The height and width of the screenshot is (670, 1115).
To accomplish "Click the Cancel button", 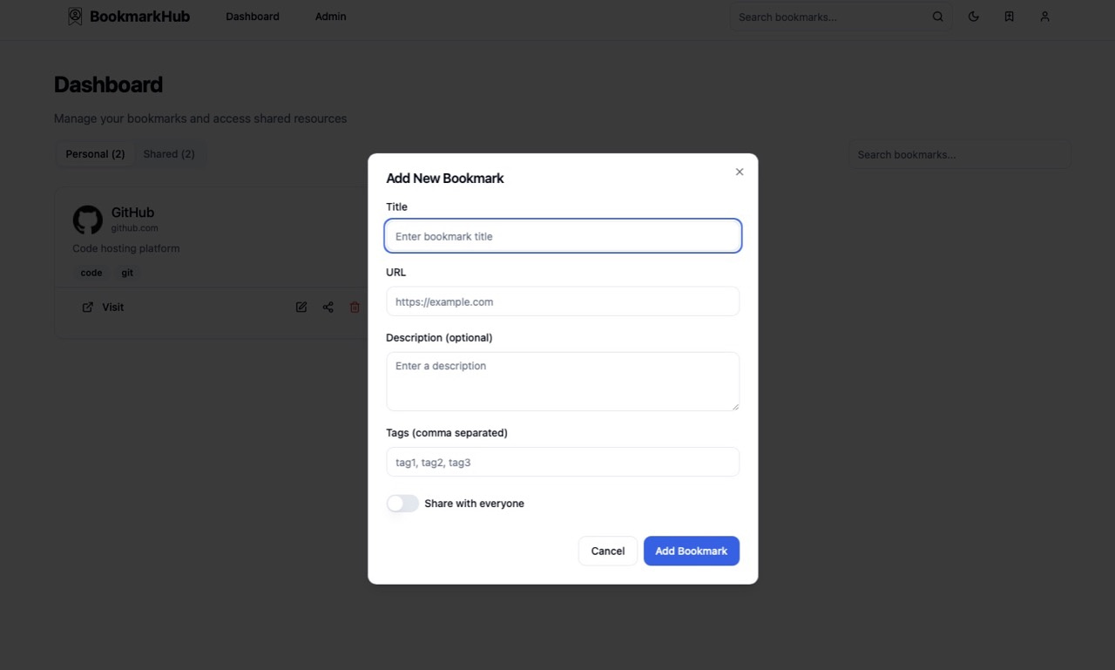I will (607, 551).
